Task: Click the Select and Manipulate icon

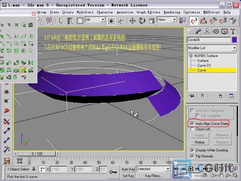Action: pos(121,21)
